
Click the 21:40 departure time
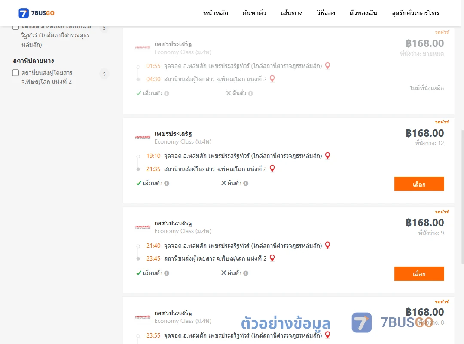(153, 246)
